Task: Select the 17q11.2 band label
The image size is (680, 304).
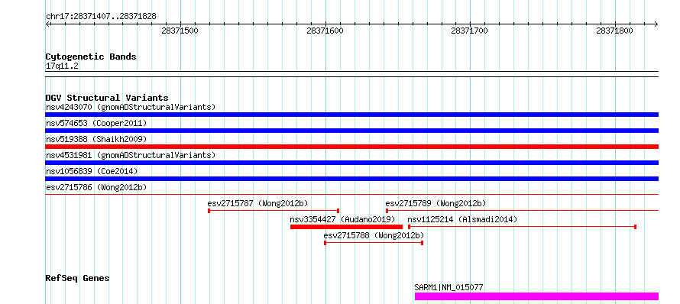Action: coord(62,66)
